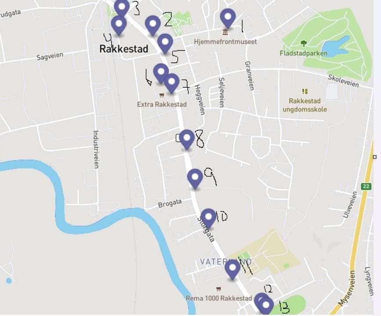Viewport: 381px width, 316px height.
Task: Click the Industriveien street label
Action: coord(96,150)
